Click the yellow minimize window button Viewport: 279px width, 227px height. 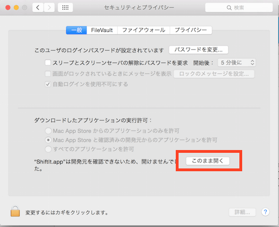(x=16, y=8)
